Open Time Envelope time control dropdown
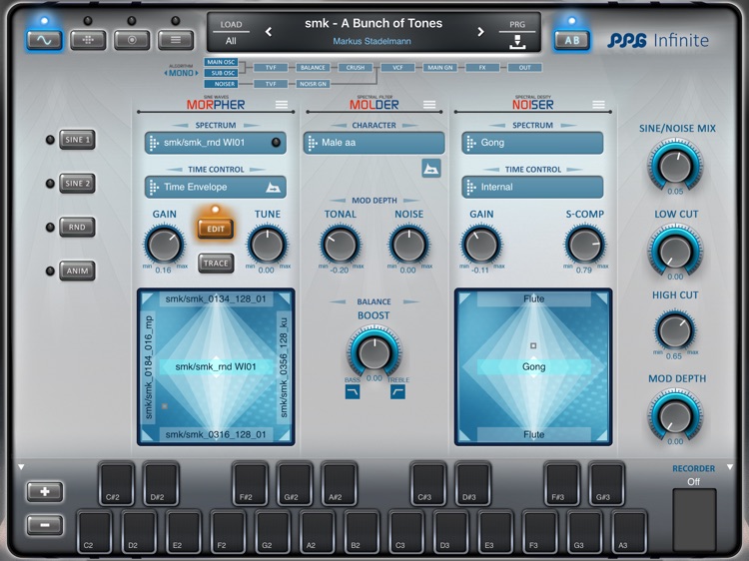The height and width of the screenshot is (561, 749). (216, 187)
